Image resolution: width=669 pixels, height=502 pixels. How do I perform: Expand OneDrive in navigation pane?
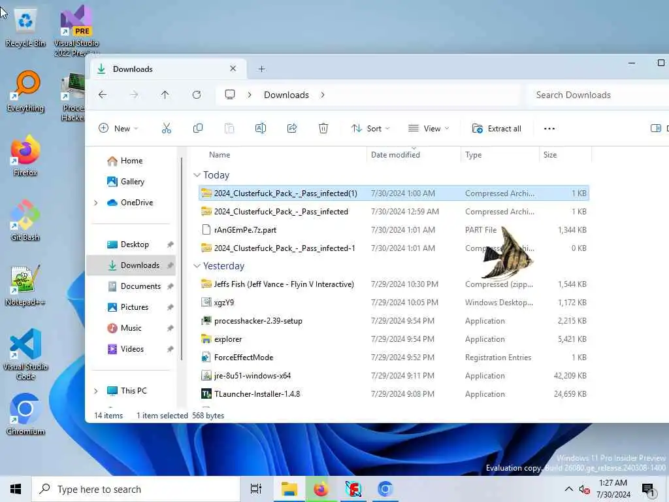(95, 203)
